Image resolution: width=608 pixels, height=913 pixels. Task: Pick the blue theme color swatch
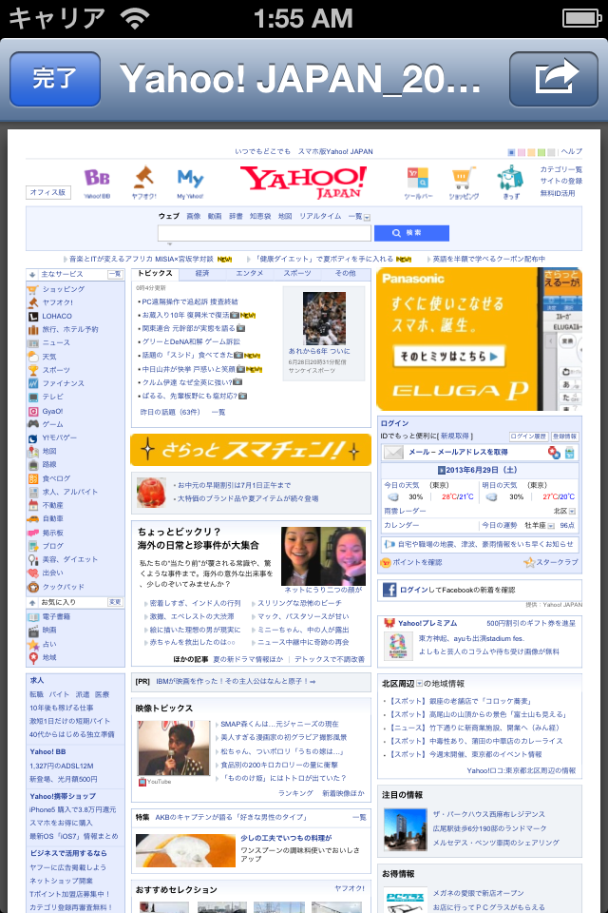click(x=511, y=152)
